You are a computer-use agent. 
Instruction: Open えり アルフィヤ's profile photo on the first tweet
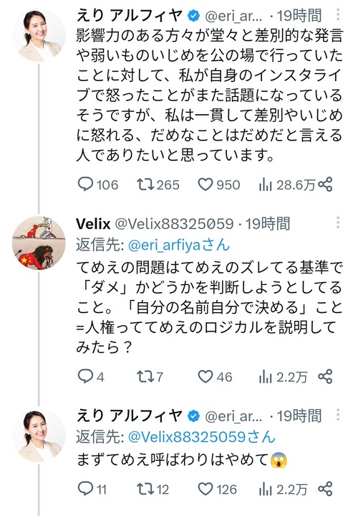(39, 35)
